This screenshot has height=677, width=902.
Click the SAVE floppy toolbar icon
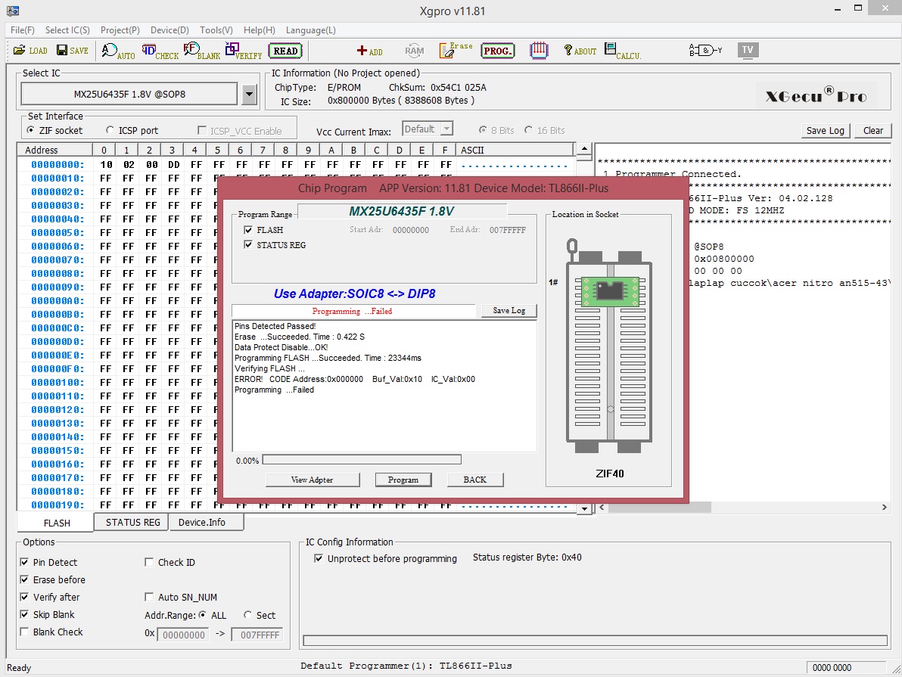click(73, 51)
